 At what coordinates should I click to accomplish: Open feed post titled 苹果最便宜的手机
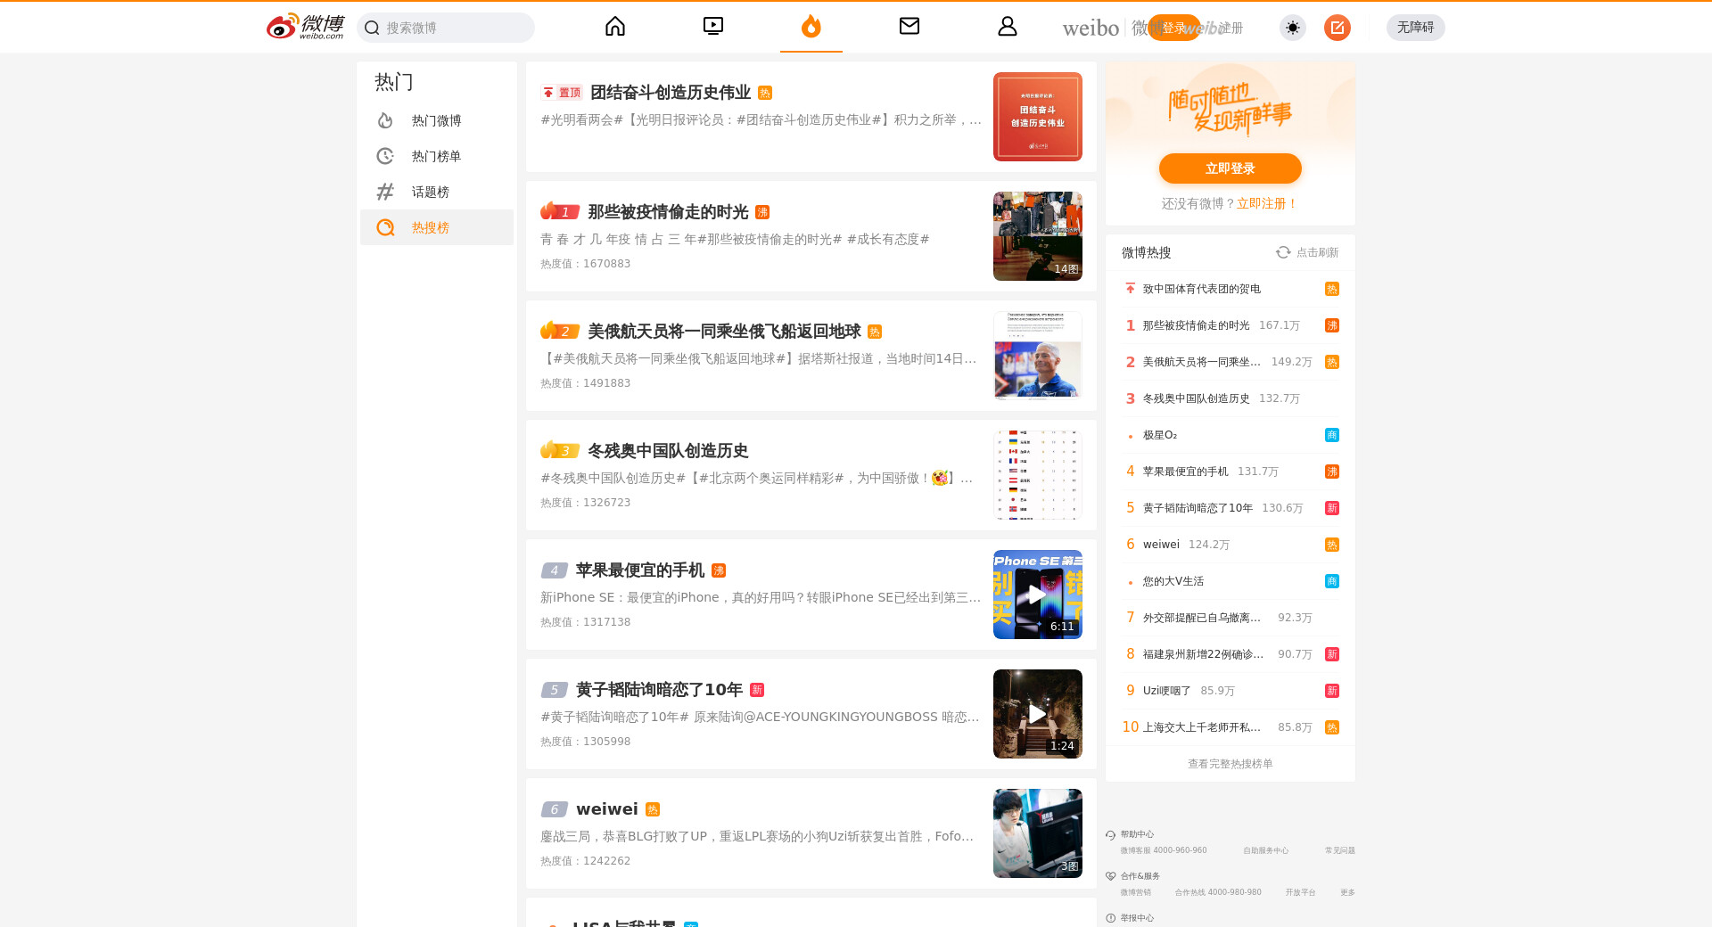pyautogui.click(x=640, y=570)
